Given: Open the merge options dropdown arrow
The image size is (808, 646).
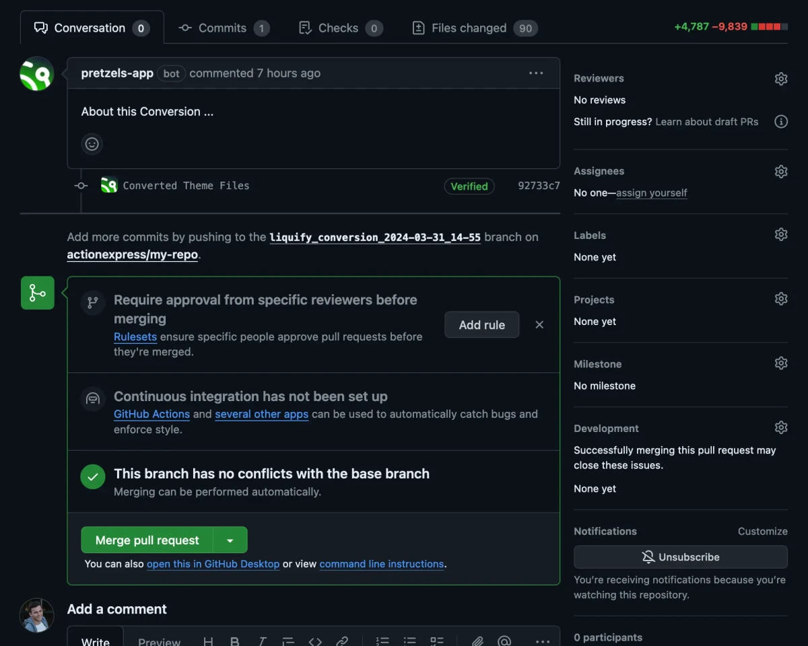Looking at the screenshot, I should pyautogui.click(x=230, y=540).
